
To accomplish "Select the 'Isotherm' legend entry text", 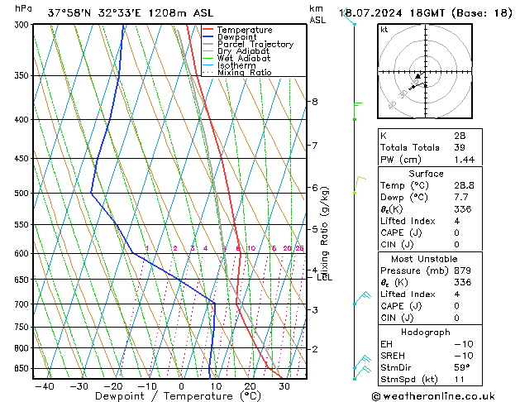I will click(236, 65).
